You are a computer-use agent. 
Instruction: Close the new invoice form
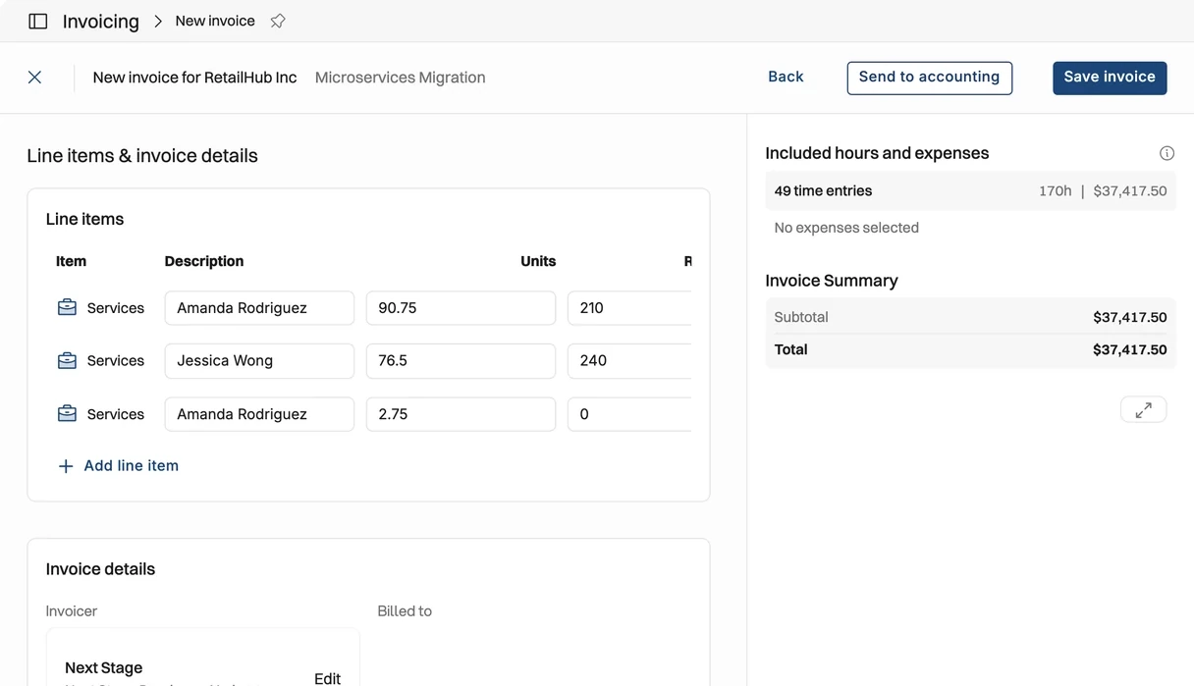click(34, 77)
